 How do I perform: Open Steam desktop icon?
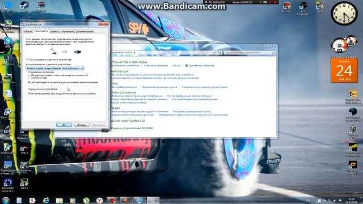coord(24,6)
